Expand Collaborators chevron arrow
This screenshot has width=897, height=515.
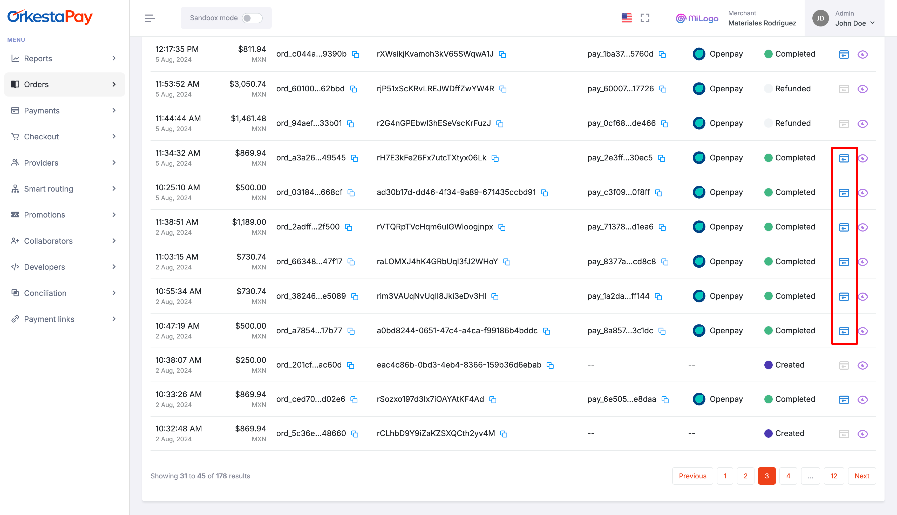(114, 241)
